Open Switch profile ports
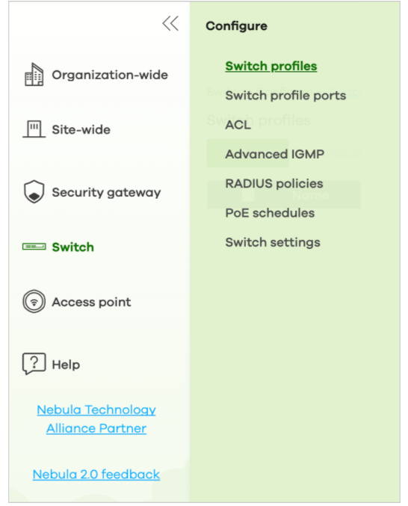This screenshot has width=408, height=506. pyautogui.click(x=285, y=96)
